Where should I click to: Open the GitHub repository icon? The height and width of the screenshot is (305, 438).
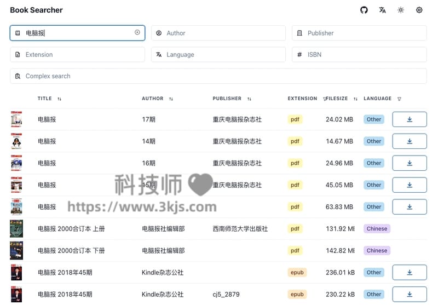click(x=364, y=10)
